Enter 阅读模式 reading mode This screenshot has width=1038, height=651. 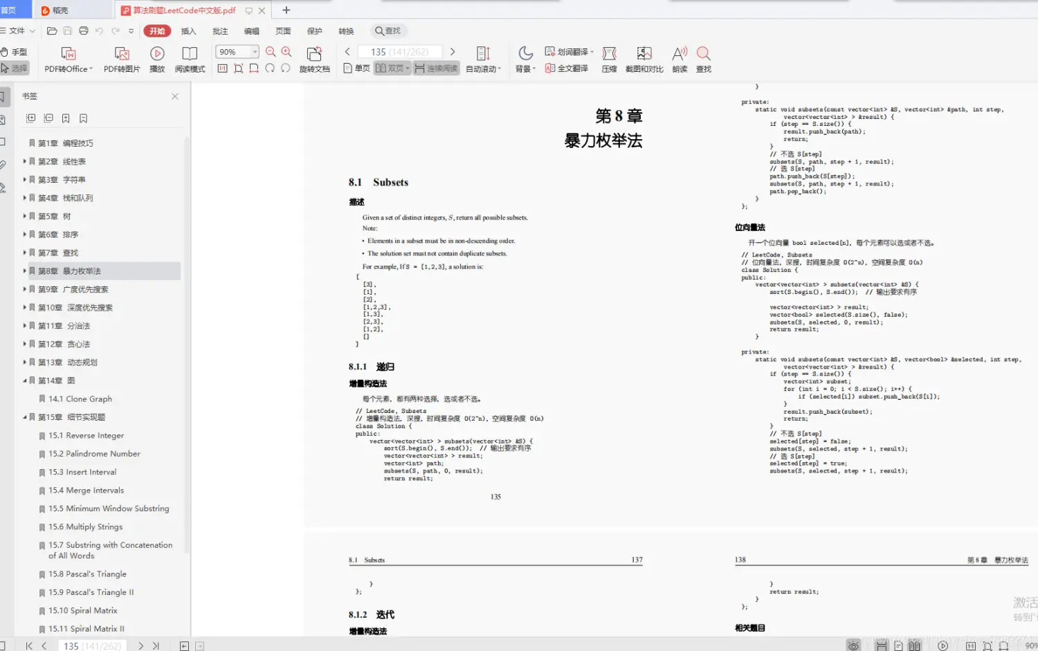(x=190, y=59)
